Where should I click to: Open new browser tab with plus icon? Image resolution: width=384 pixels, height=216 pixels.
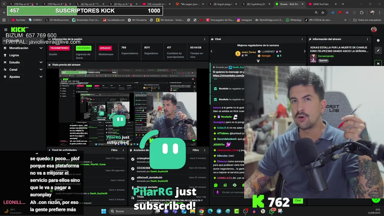343,4
